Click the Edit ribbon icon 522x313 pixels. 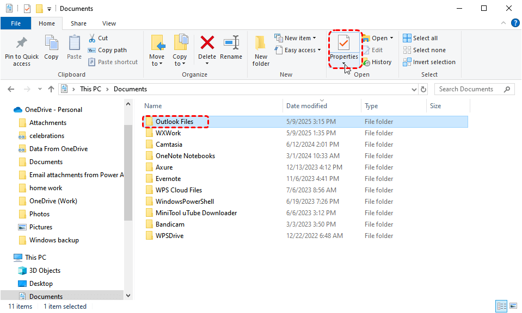point(373,50)
